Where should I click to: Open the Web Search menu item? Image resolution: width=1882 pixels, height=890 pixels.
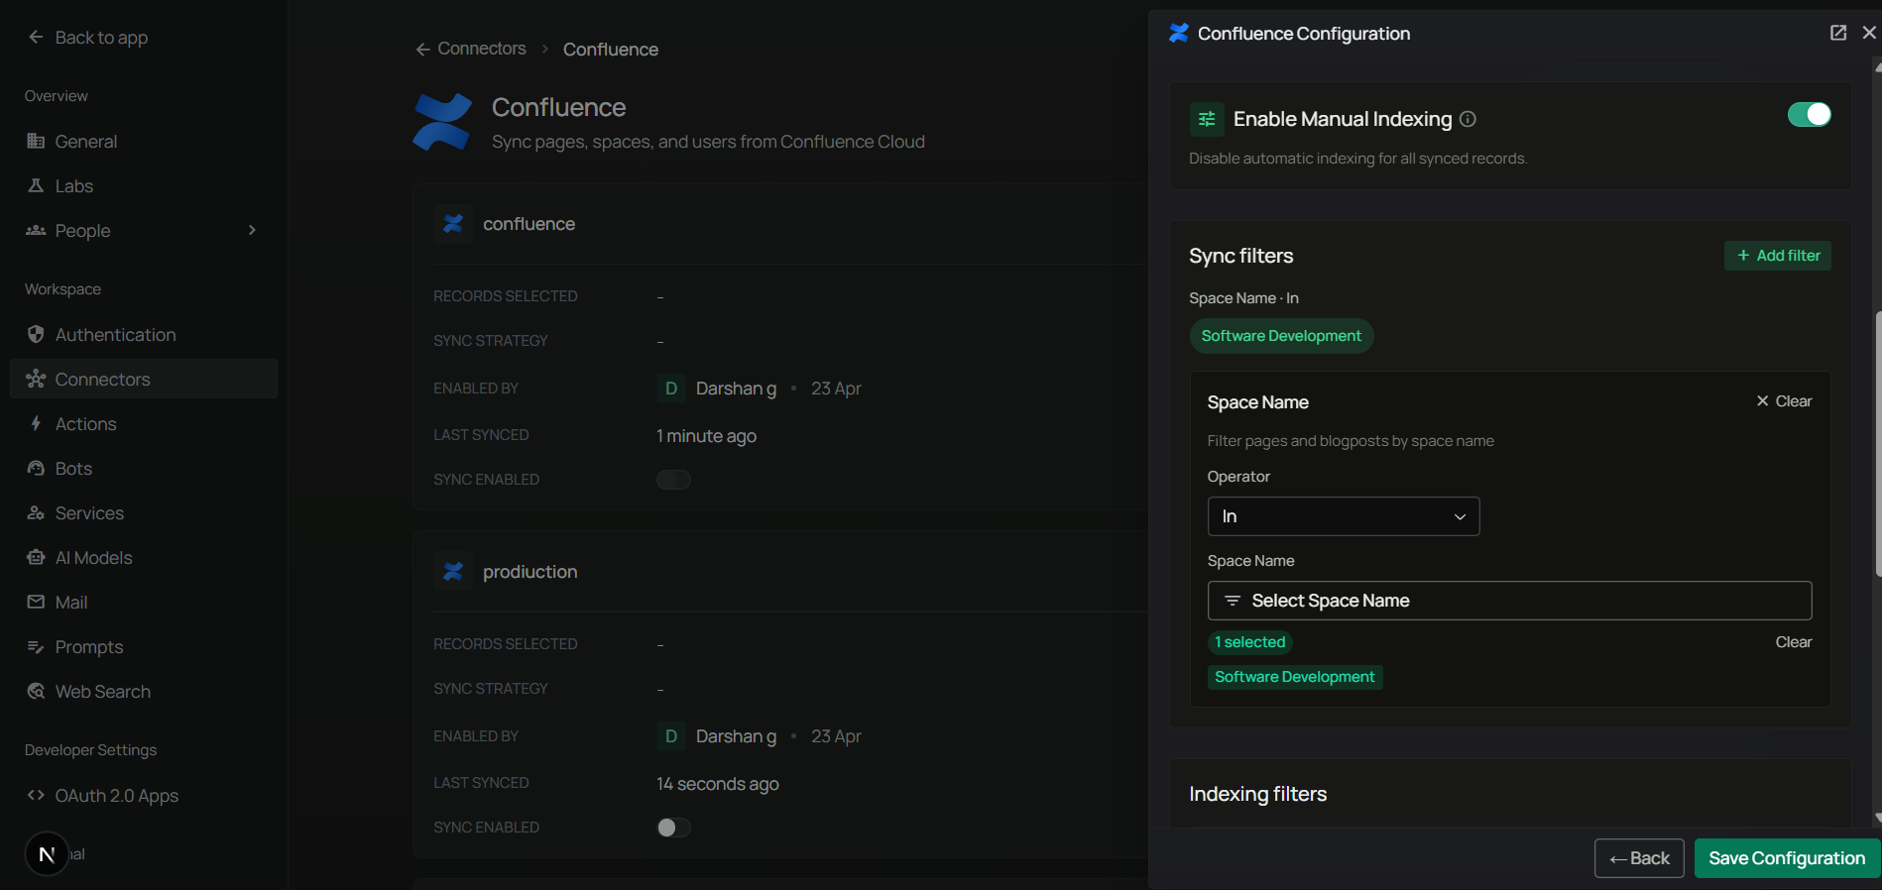point(144,691)
